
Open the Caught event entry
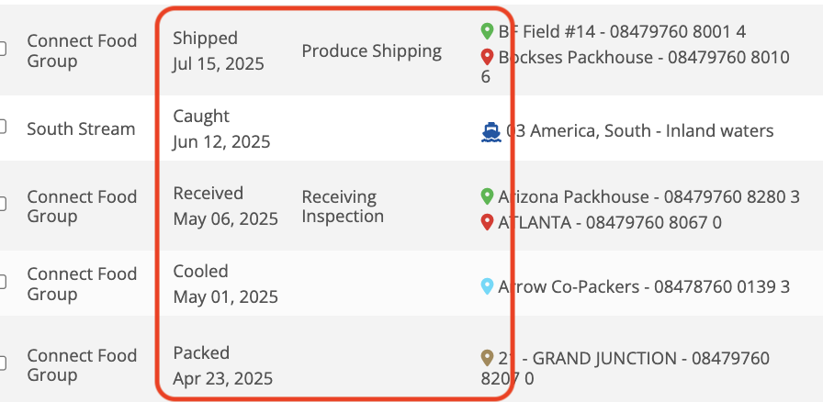click(201, 117)
